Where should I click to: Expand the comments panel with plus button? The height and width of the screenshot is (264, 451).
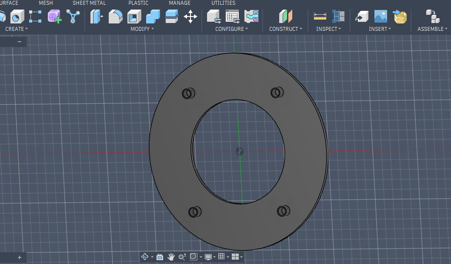pos(20,257)
